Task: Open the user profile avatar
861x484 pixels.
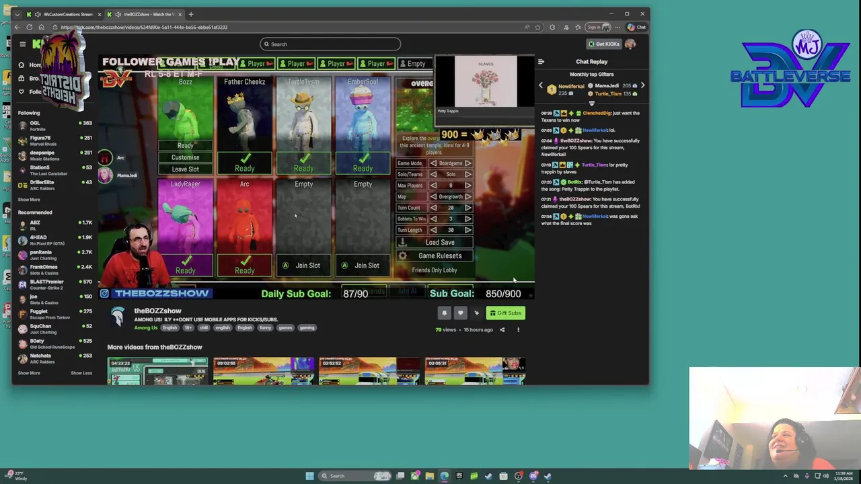Action: point(630,44)
